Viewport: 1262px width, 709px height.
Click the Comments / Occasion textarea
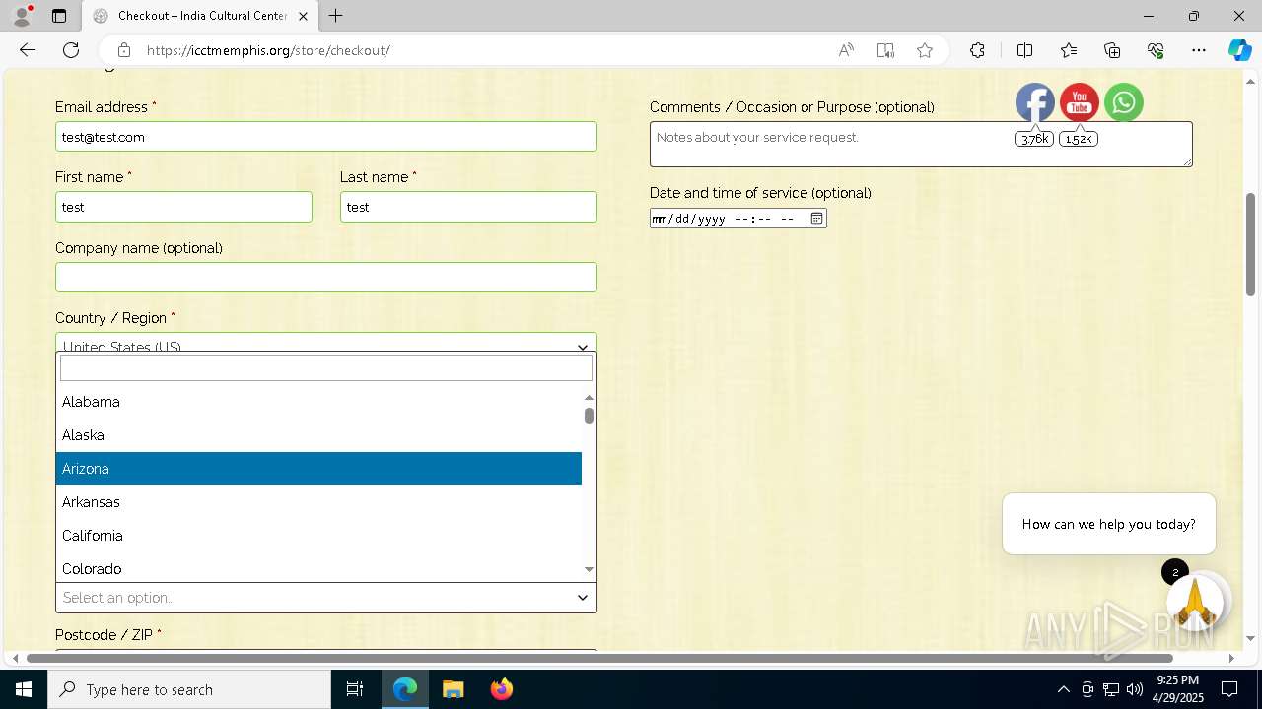pos(921,144)
